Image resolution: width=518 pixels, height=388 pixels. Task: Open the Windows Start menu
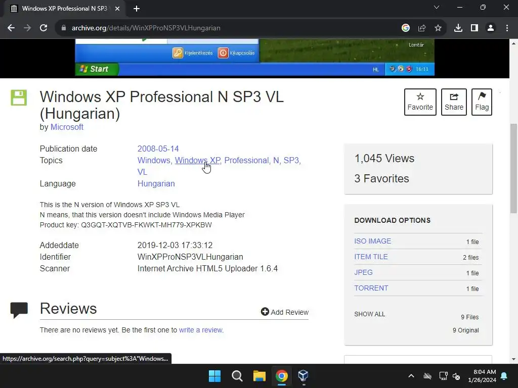(x=214, y=376)
